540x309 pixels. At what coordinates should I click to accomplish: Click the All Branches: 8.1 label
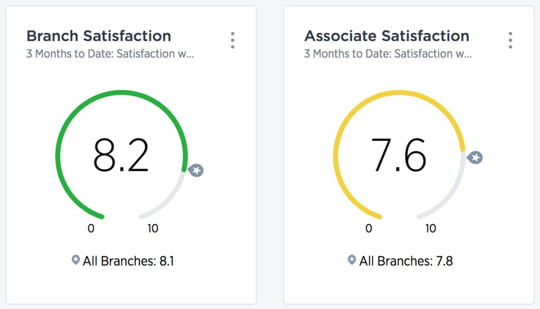(128, 261)
